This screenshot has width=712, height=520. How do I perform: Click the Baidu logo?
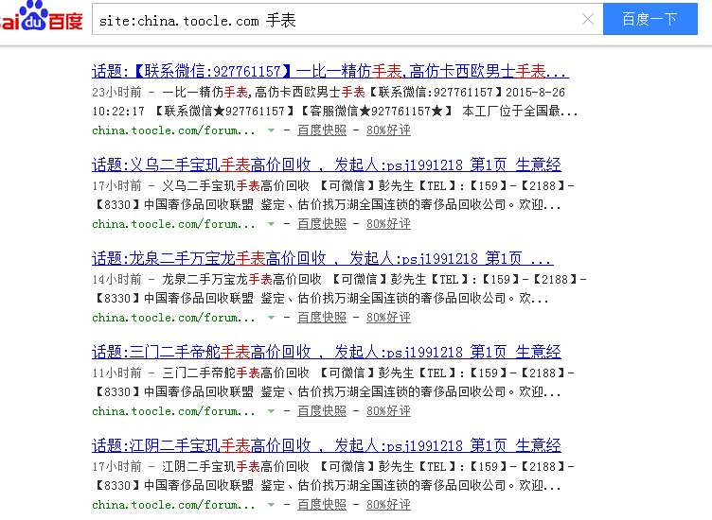(x=42, y=16)
